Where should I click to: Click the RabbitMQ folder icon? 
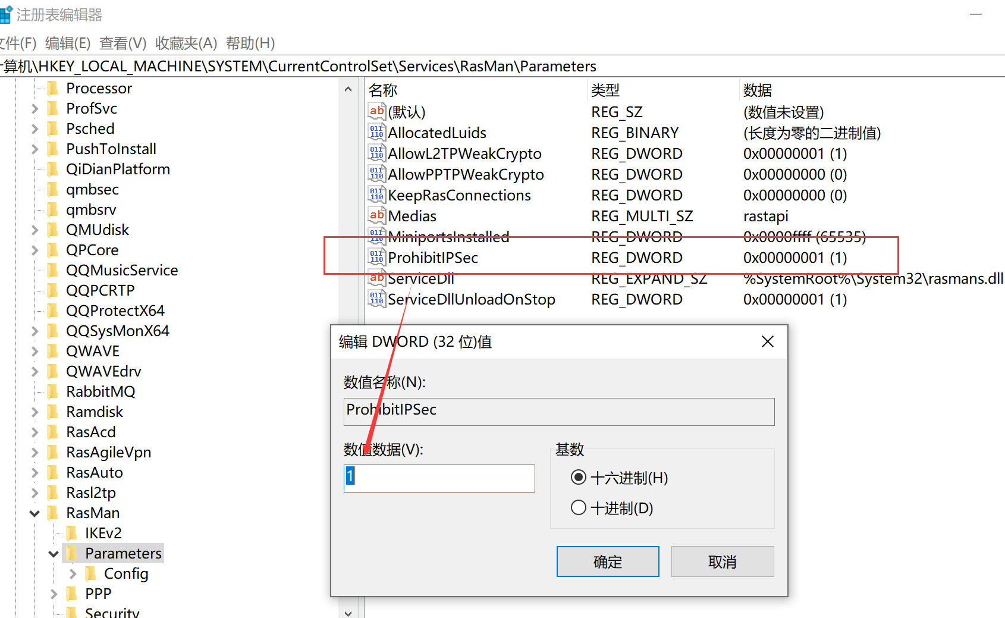(x=53, y=391)
